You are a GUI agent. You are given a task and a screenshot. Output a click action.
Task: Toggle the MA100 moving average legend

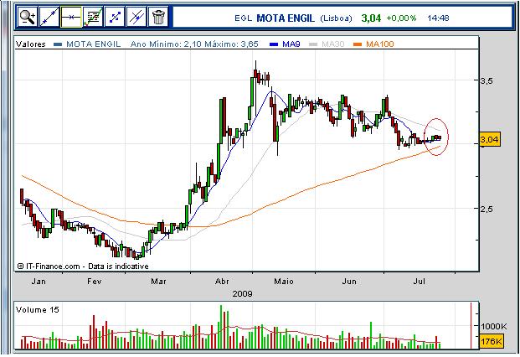(x=373, y=44)
